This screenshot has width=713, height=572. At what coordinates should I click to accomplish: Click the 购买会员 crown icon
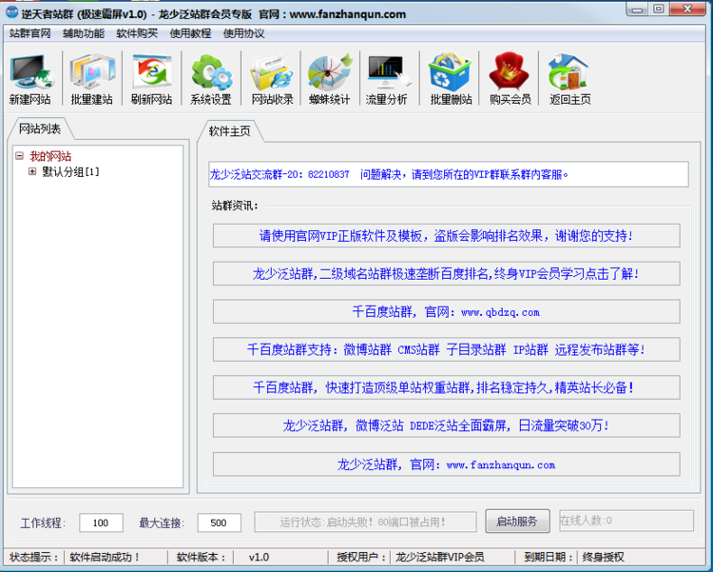510,79
